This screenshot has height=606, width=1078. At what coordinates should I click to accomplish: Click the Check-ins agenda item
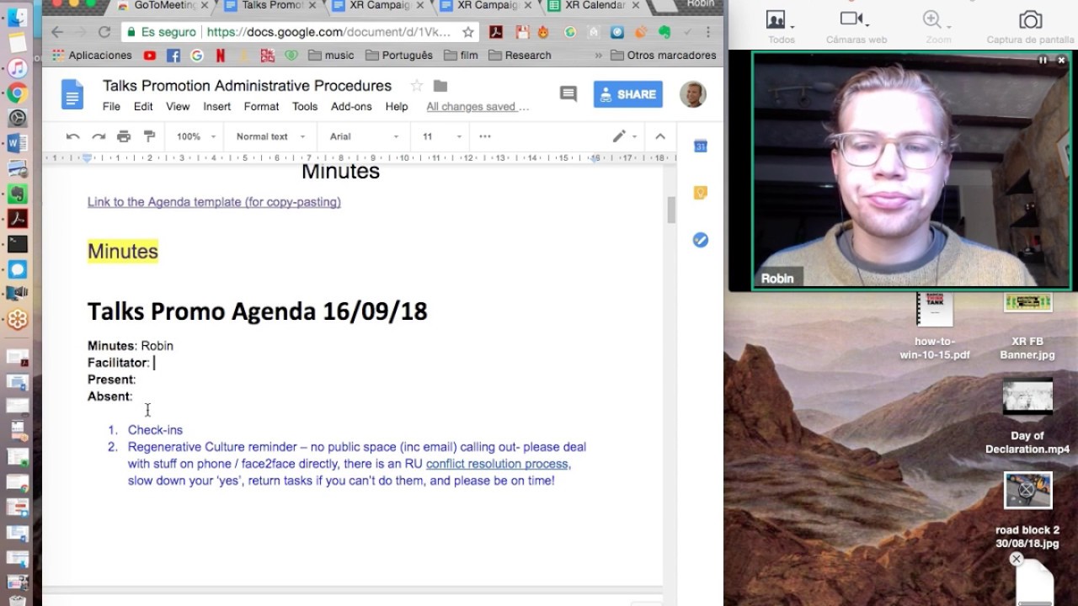[155, 430]
